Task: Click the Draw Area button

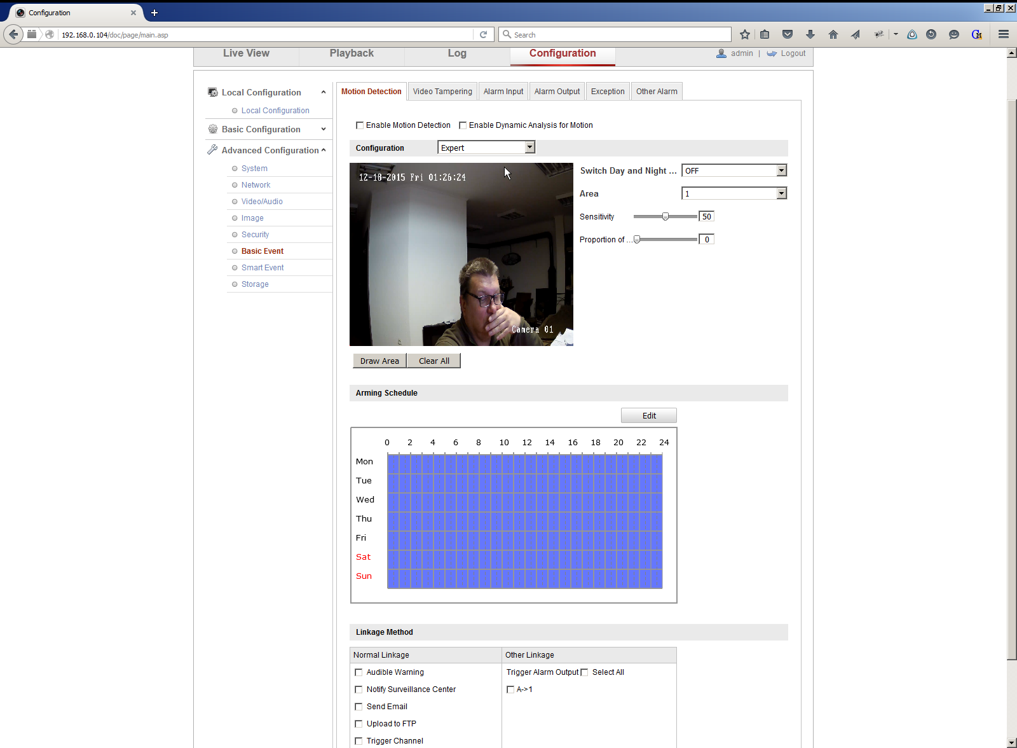Action: coord(379,361)
